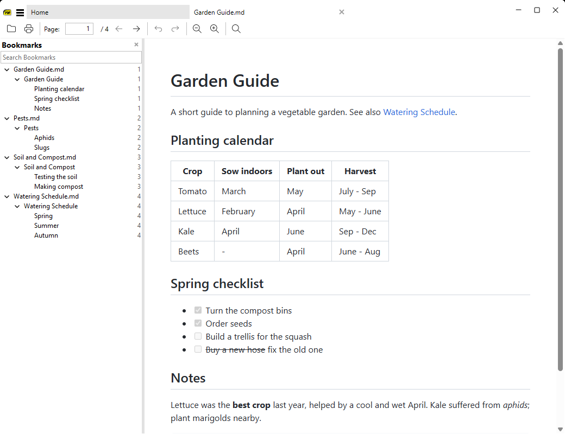Viewport: 565px width, 434px height.
Task: Close the Garden Guide.md tab
Action: pyautogui.click(x=342, y=12)
